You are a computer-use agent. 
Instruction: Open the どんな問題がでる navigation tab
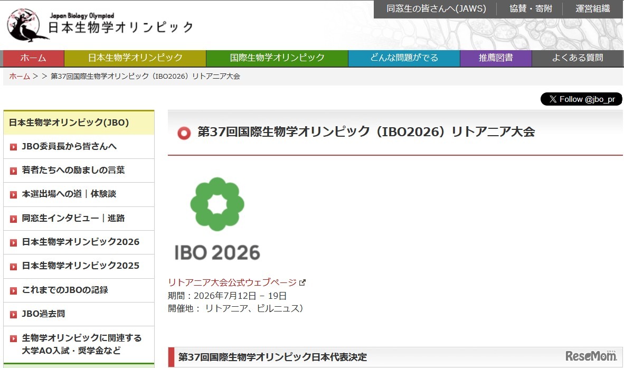click(x=404, y=58)
